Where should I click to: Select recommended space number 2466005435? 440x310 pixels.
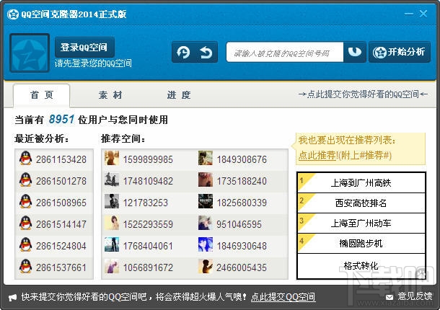pyautogui.click(x=242, y=267)
